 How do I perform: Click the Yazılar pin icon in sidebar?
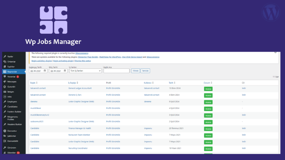pos(5,57)
